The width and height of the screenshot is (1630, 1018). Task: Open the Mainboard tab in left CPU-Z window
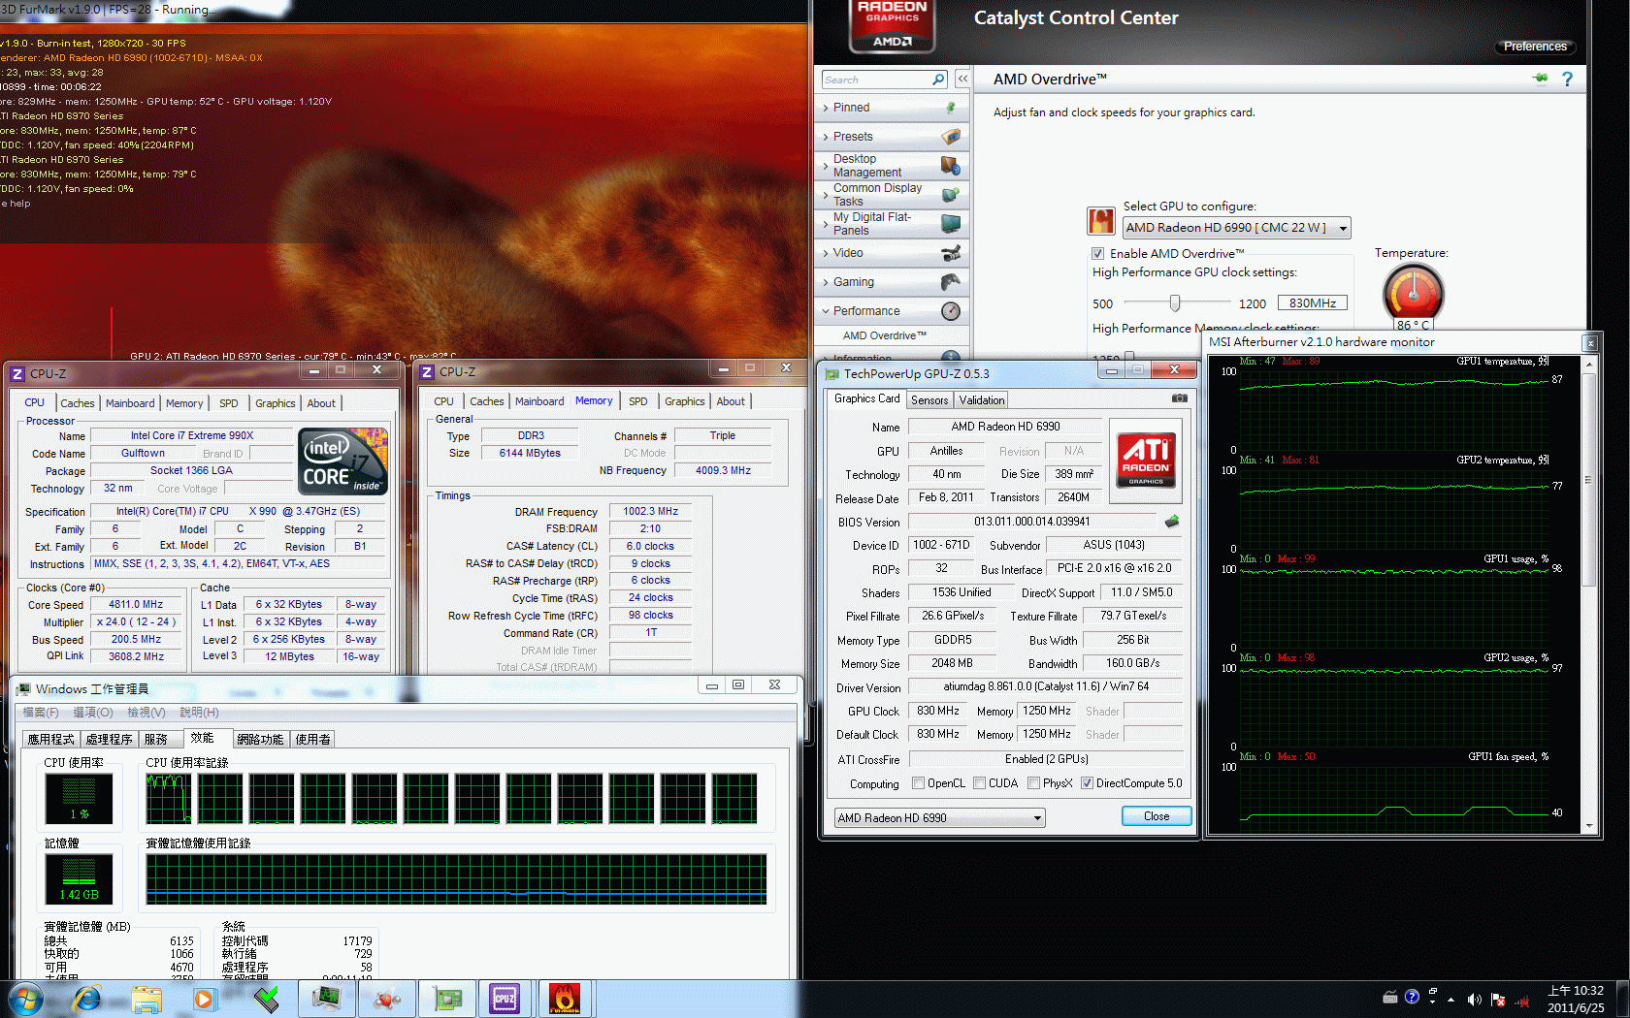pyautogui.click(x=130, y=403)
